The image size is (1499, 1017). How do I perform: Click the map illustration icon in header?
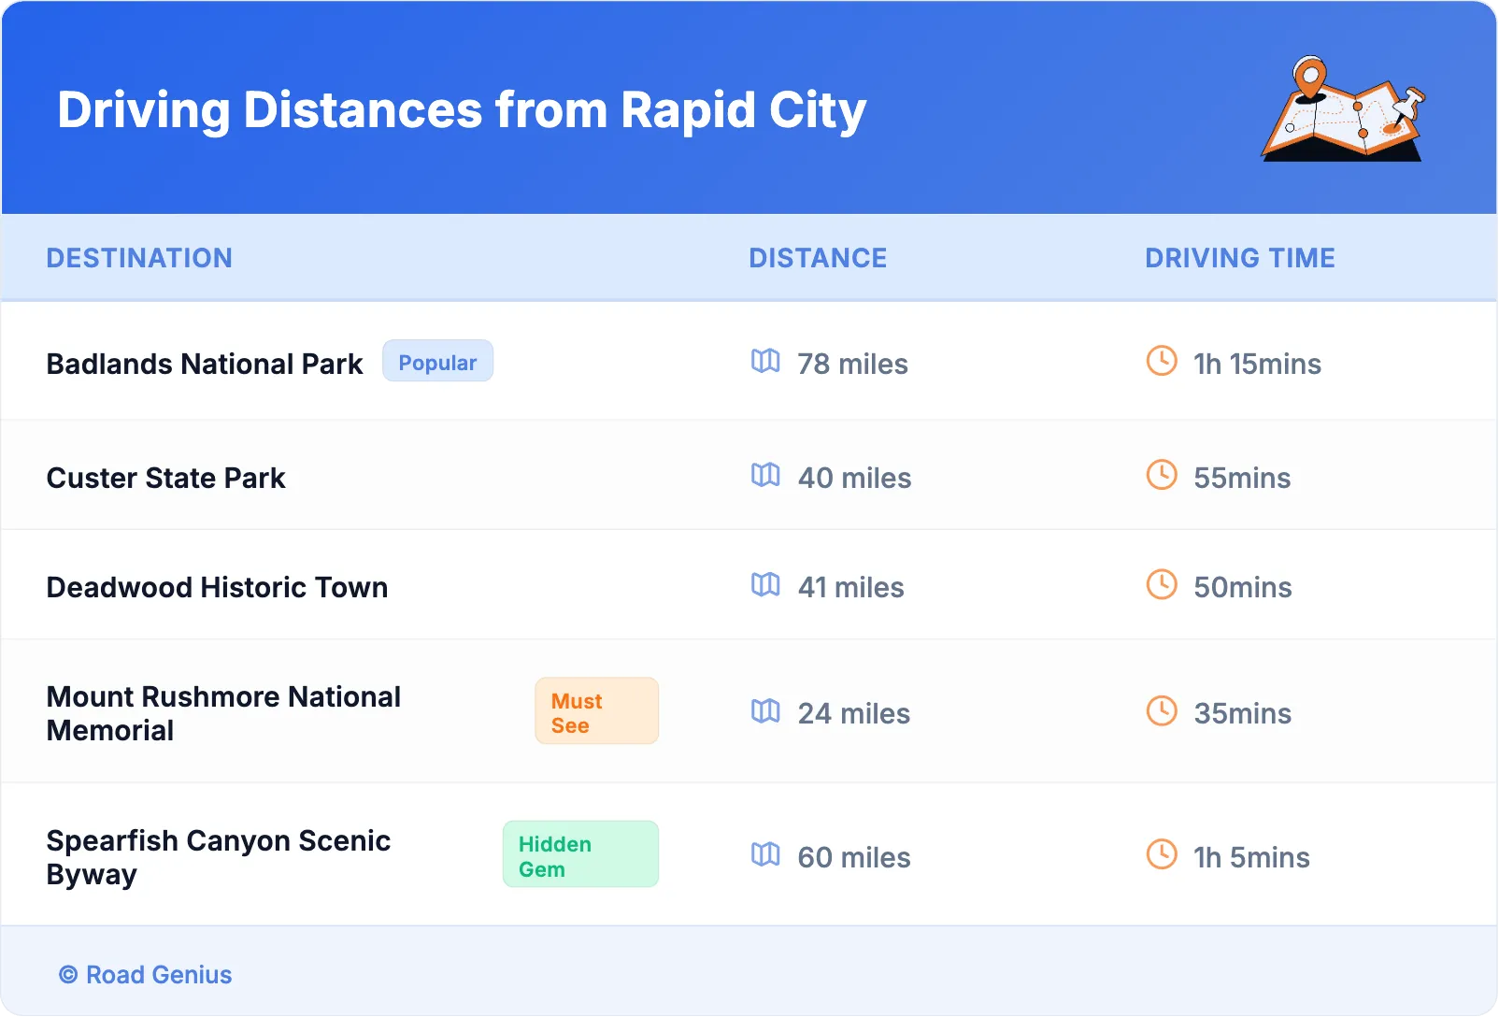click(1344, 108)
